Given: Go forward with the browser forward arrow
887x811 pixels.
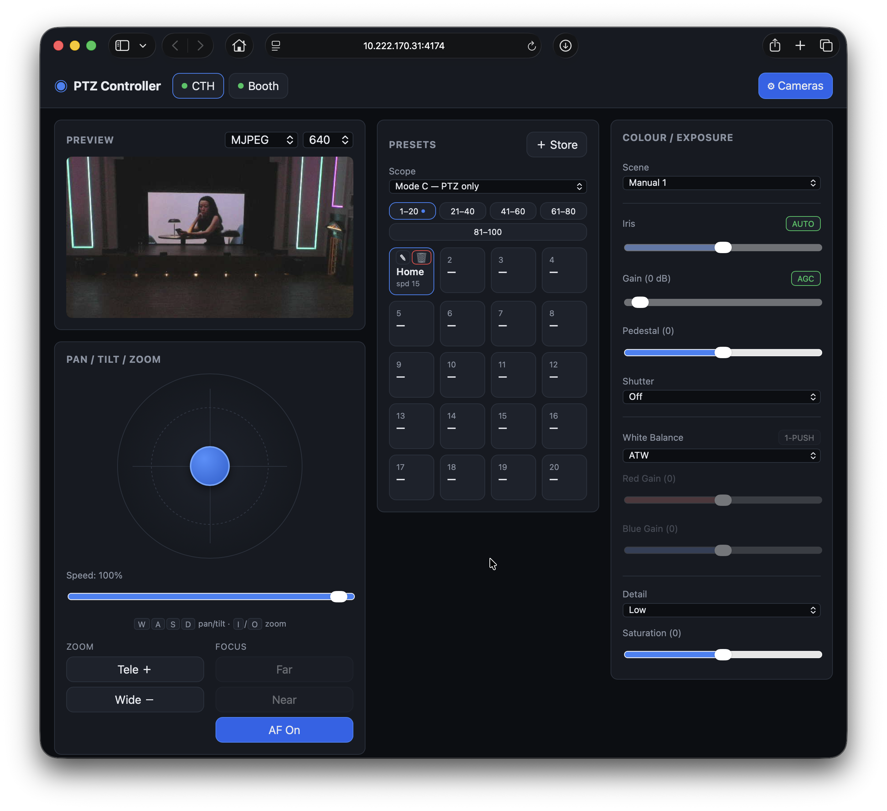Looking at the screenshot, I should click(200, 46).
